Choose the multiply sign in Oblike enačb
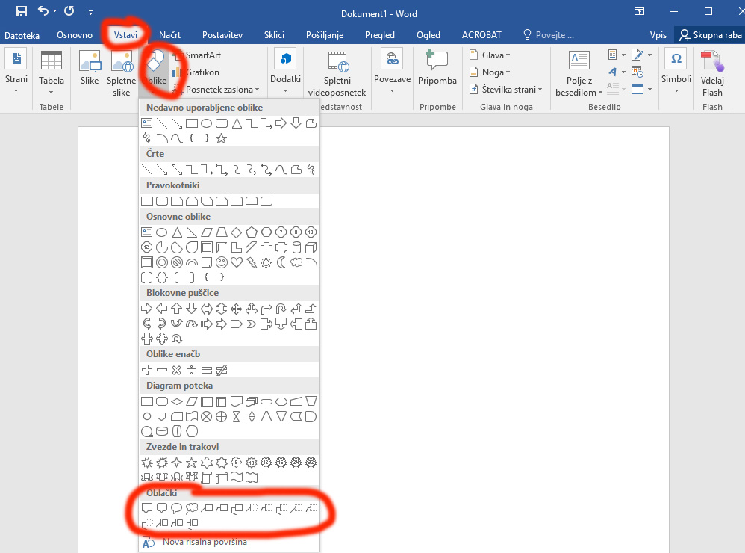 click(x=177, y=370)
